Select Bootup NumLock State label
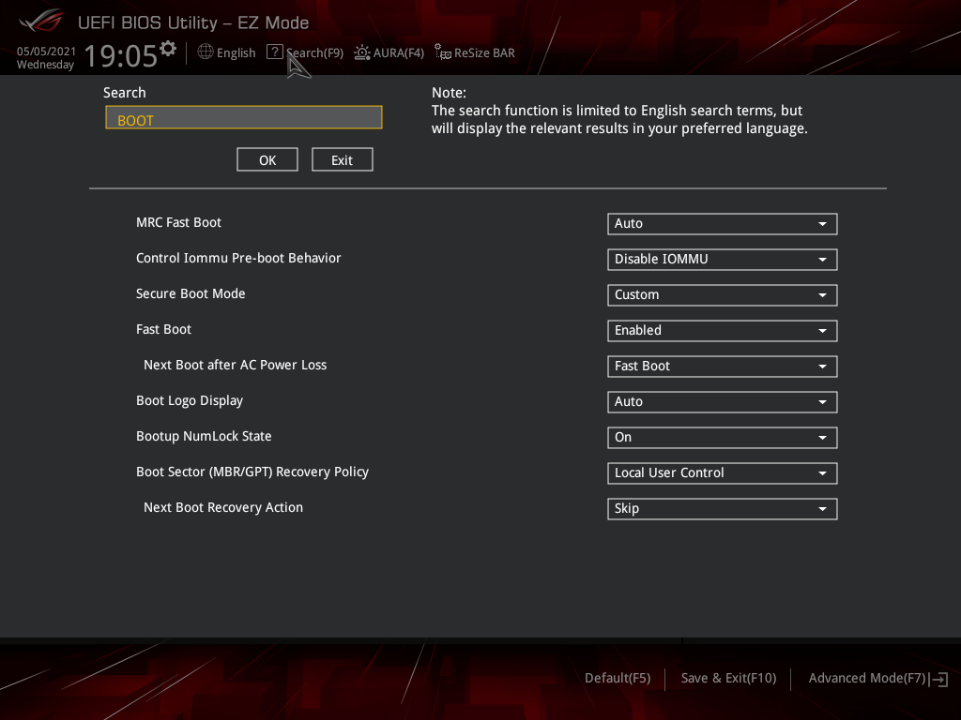961x720 pixels. click(x=204, y=436)
